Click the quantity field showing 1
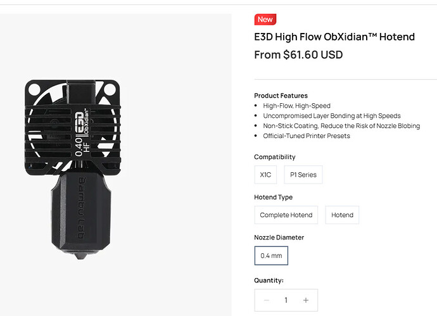 [x=286, y=300]
